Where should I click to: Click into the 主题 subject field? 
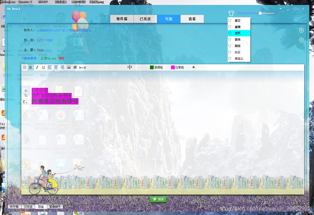tap(168, 50)
